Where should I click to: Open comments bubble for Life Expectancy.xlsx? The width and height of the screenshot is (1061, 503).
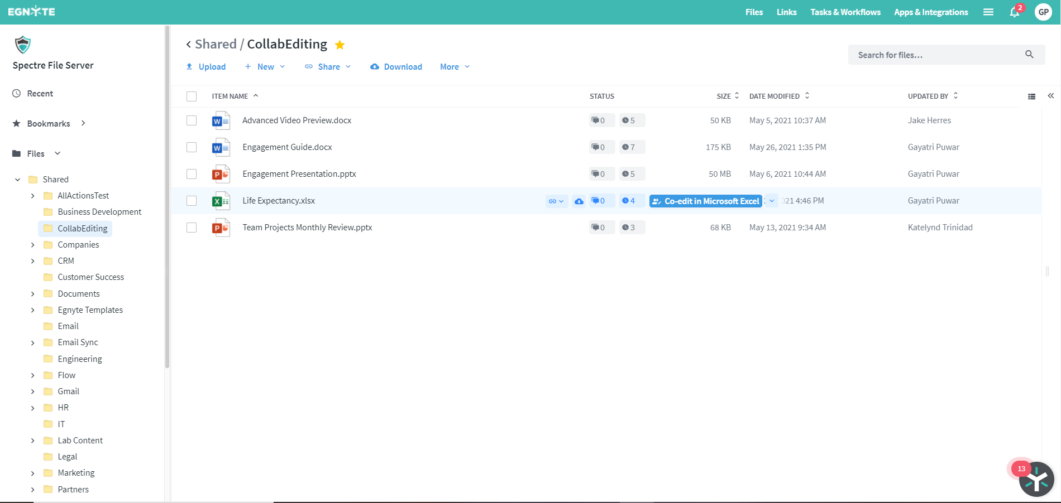pos(599,201)
